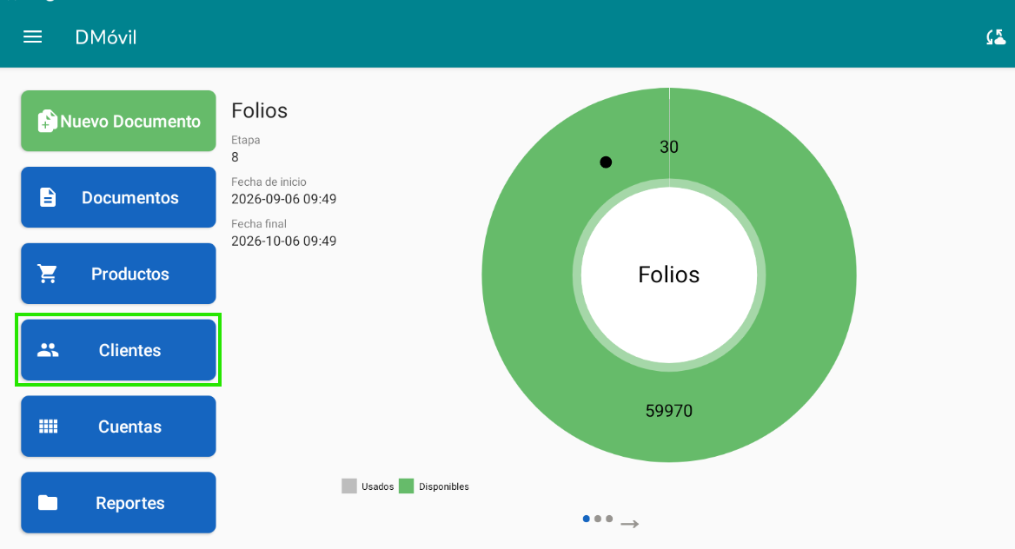1015x549 pixels.
Task: Click the sync user icon in header
Action: [996, 37]
